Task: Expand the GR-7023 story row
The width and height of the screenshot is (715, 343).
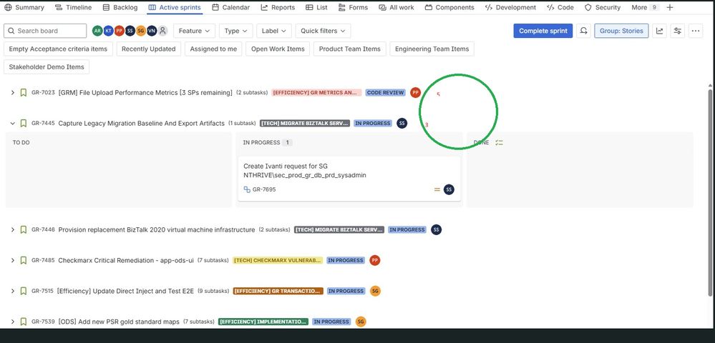Action: [x=13, y=92]
